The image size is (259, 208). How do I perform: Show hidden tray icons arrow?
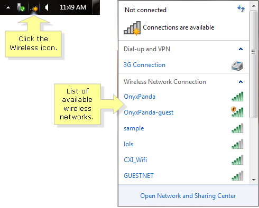pos(8,7)
